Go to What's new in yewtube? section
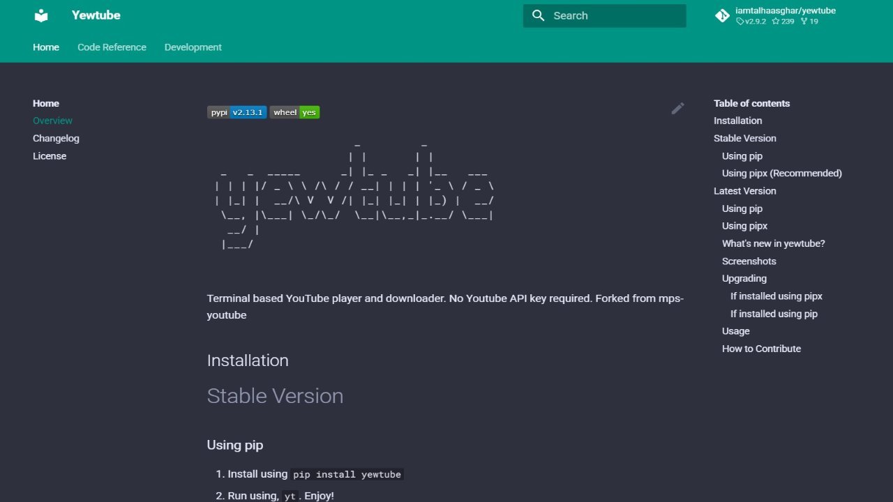893x502 pixels. 774,243
